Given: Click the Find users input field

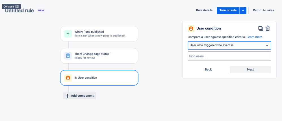Looking at the screenshot, I should click(229, 56).
